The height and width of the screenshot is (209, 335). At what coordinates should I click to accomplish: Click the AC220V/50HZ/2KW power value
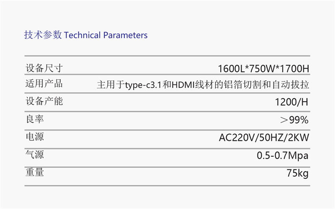pos(264,138)
